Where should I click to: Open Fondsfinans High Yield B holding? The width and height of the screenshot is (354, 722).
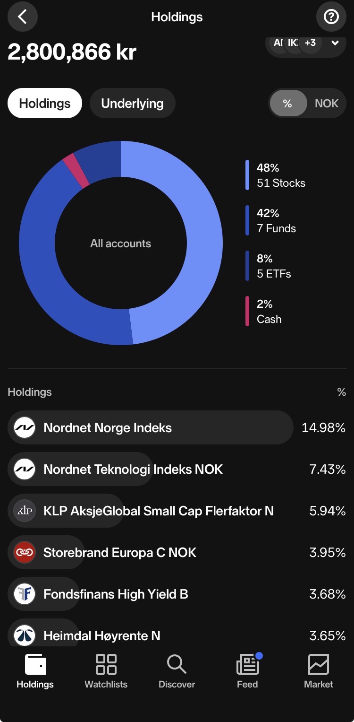(177, 594)
